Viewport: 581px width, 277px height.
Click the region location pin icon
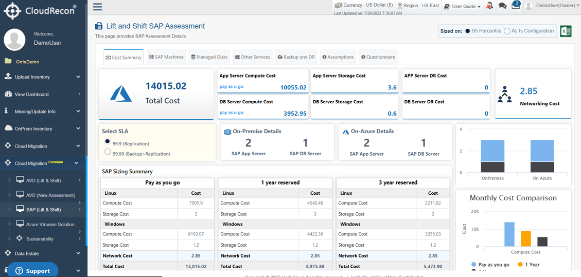point(400,6)
